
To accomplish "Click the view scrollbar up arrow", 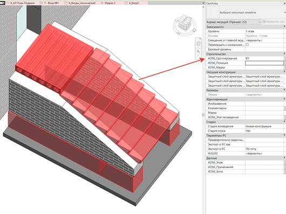I will [203, 7].
